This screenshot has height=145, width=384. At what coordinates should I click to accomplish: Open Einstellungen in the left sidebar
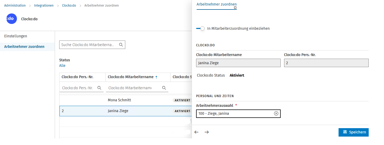pyautogui.click(x=16, y=36)
